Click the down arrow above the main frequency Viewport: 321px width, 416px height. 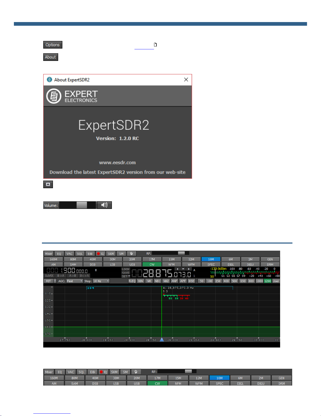[183, 269]
